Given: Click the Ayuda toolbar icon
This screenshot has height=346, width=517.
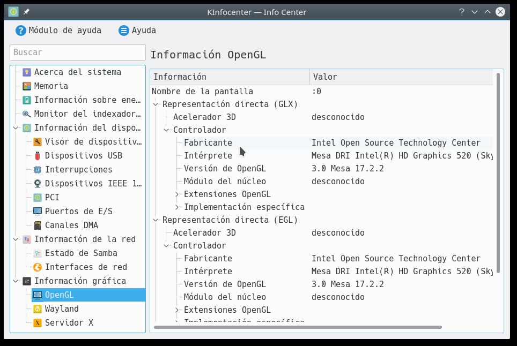Looking at the screenshot, I should (x=124, y=31).
